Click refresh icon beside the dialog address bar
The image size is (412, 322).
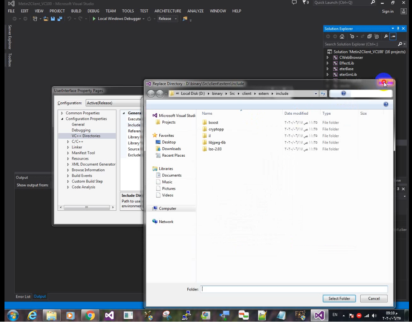pos(323,93)
